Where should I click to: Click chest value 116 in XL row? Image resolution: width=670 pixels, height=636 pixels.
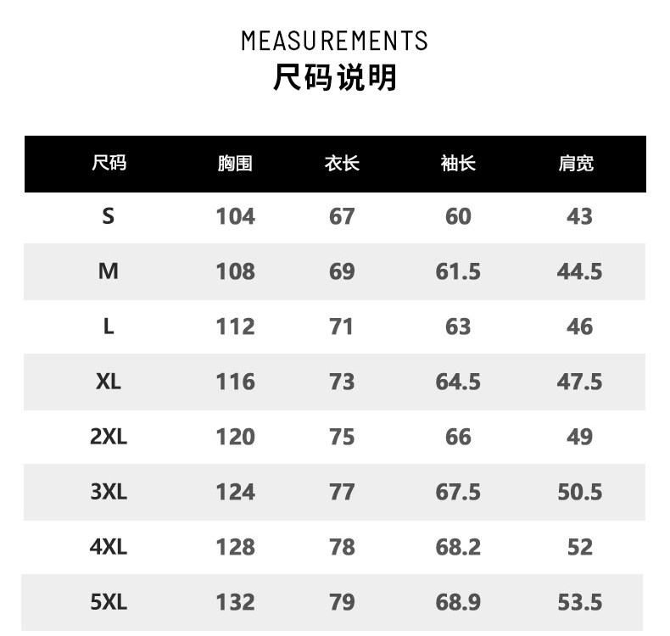point(235,382)
